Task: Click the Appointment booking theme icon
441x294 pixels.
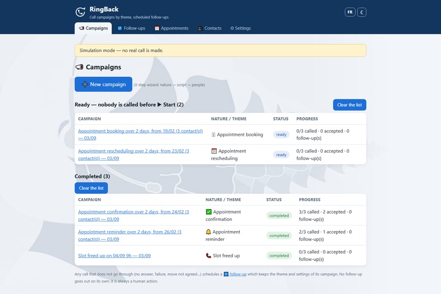Action: (213, 135)
